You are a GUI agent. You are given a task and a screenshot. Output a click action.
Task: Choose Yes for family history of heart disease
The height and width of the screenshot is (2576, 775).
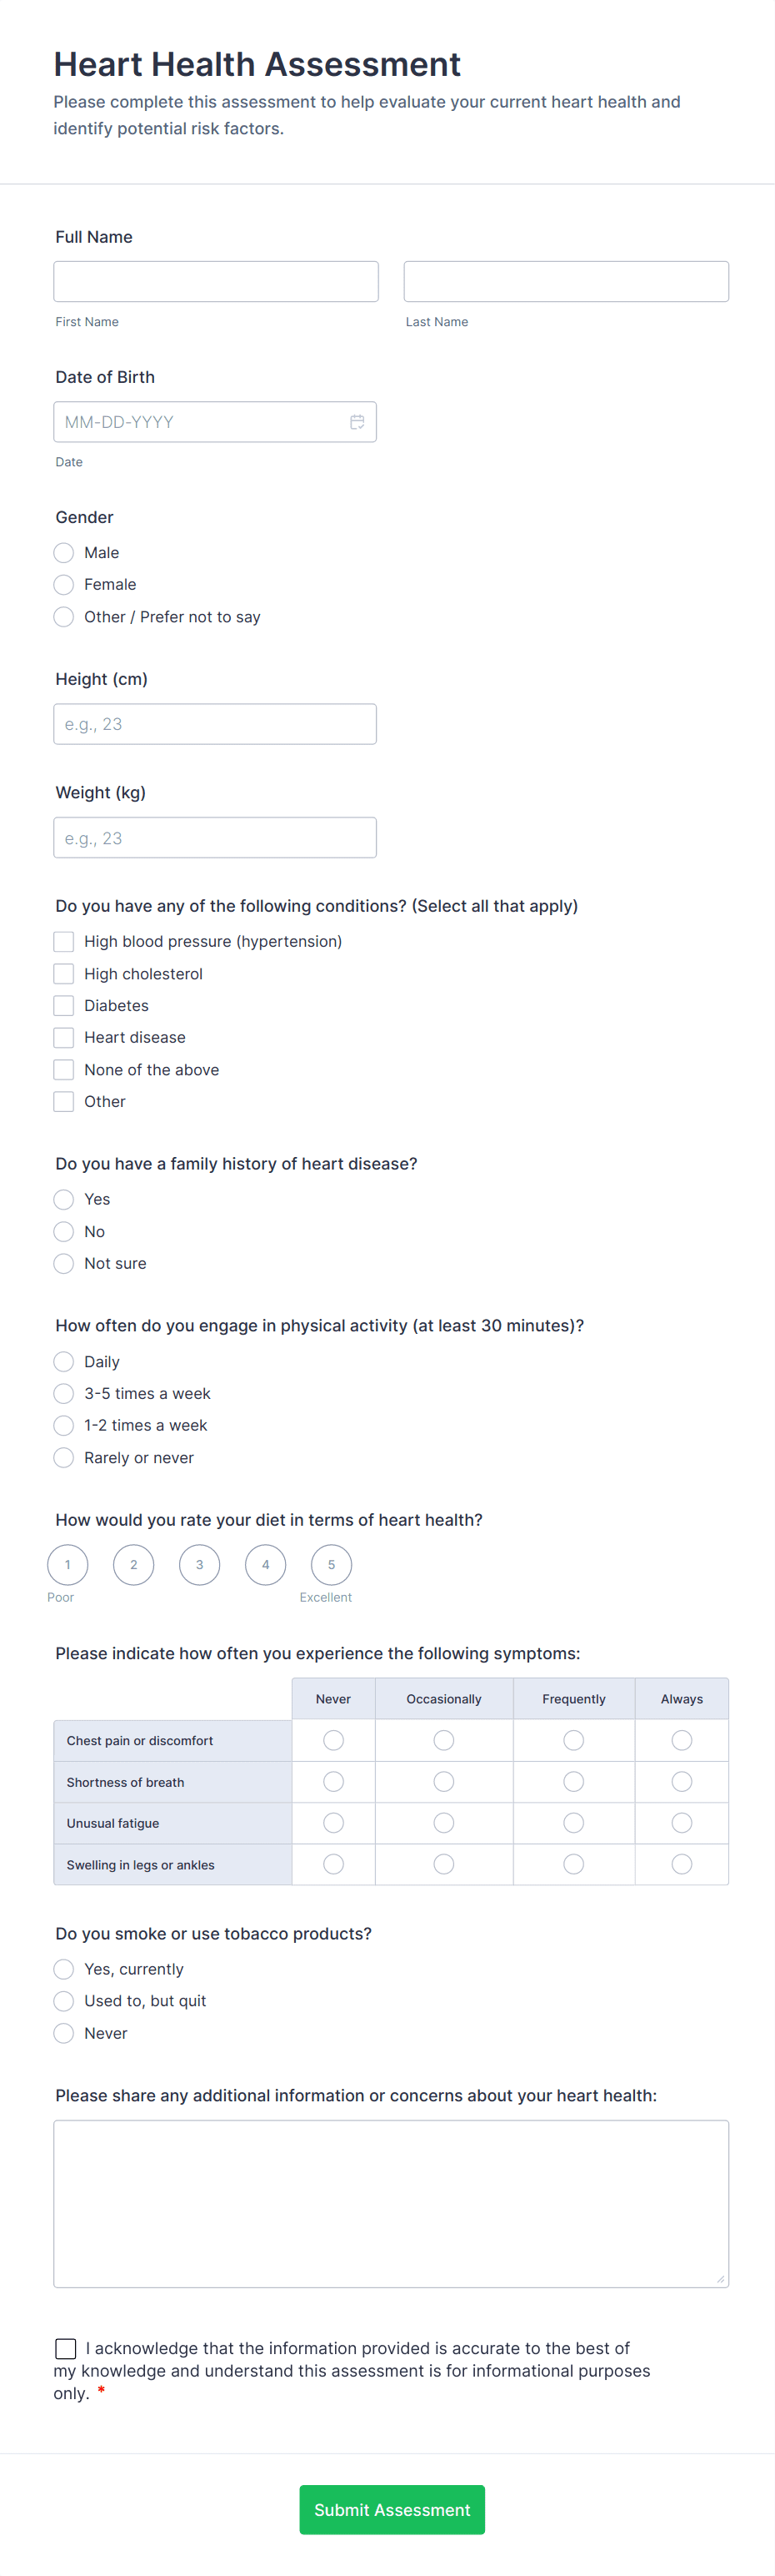coord(63,1199)
